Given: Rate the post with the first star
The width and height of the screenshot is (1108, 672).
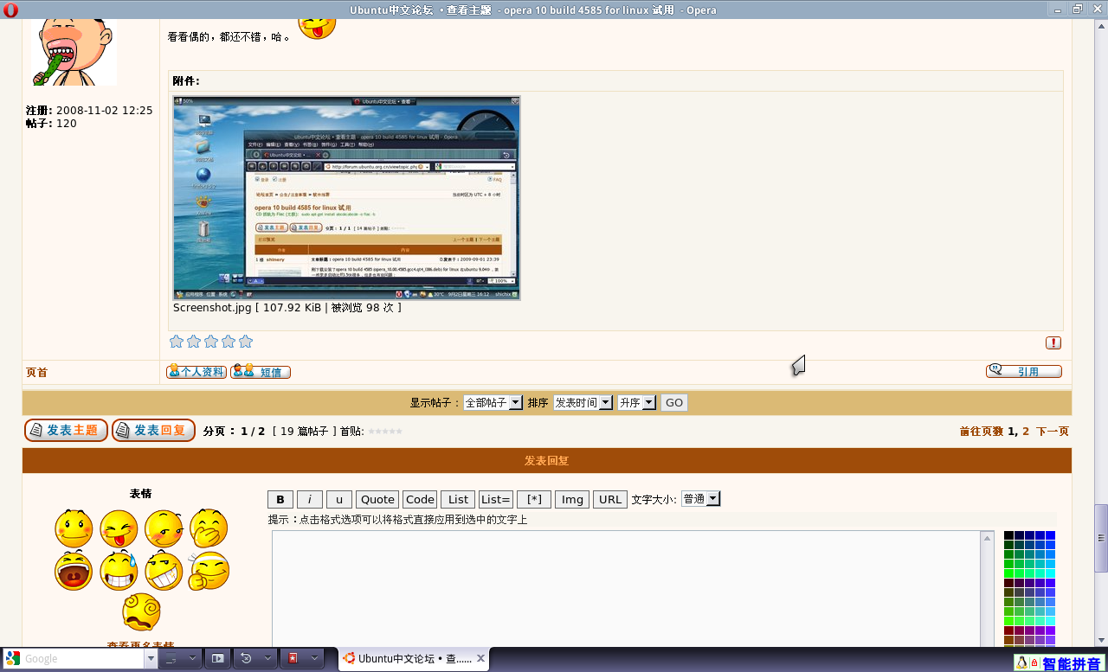Looking at the screenshot, I should (x=177, y=342).
